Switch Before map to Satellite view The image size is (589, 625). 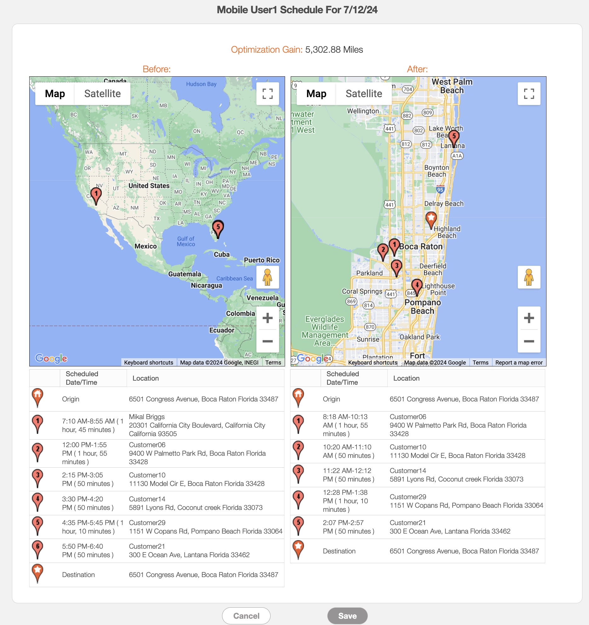tap(102, 94)
